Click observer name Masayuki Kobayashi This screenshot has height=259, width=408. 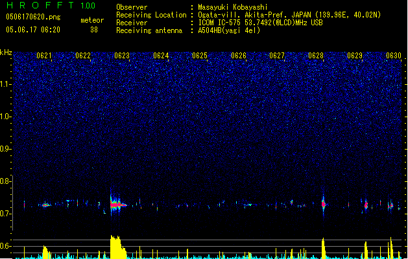(233, 7)
